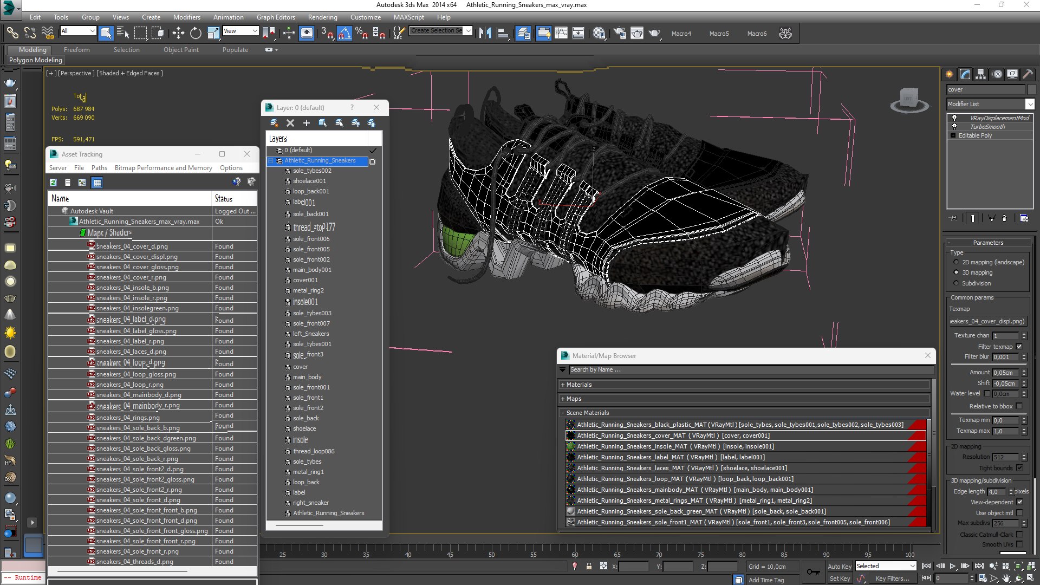The height and width of the screenshot is (585, 1040).
Task: Select the Move tool in main toolbar
Action: click(178, 33)
